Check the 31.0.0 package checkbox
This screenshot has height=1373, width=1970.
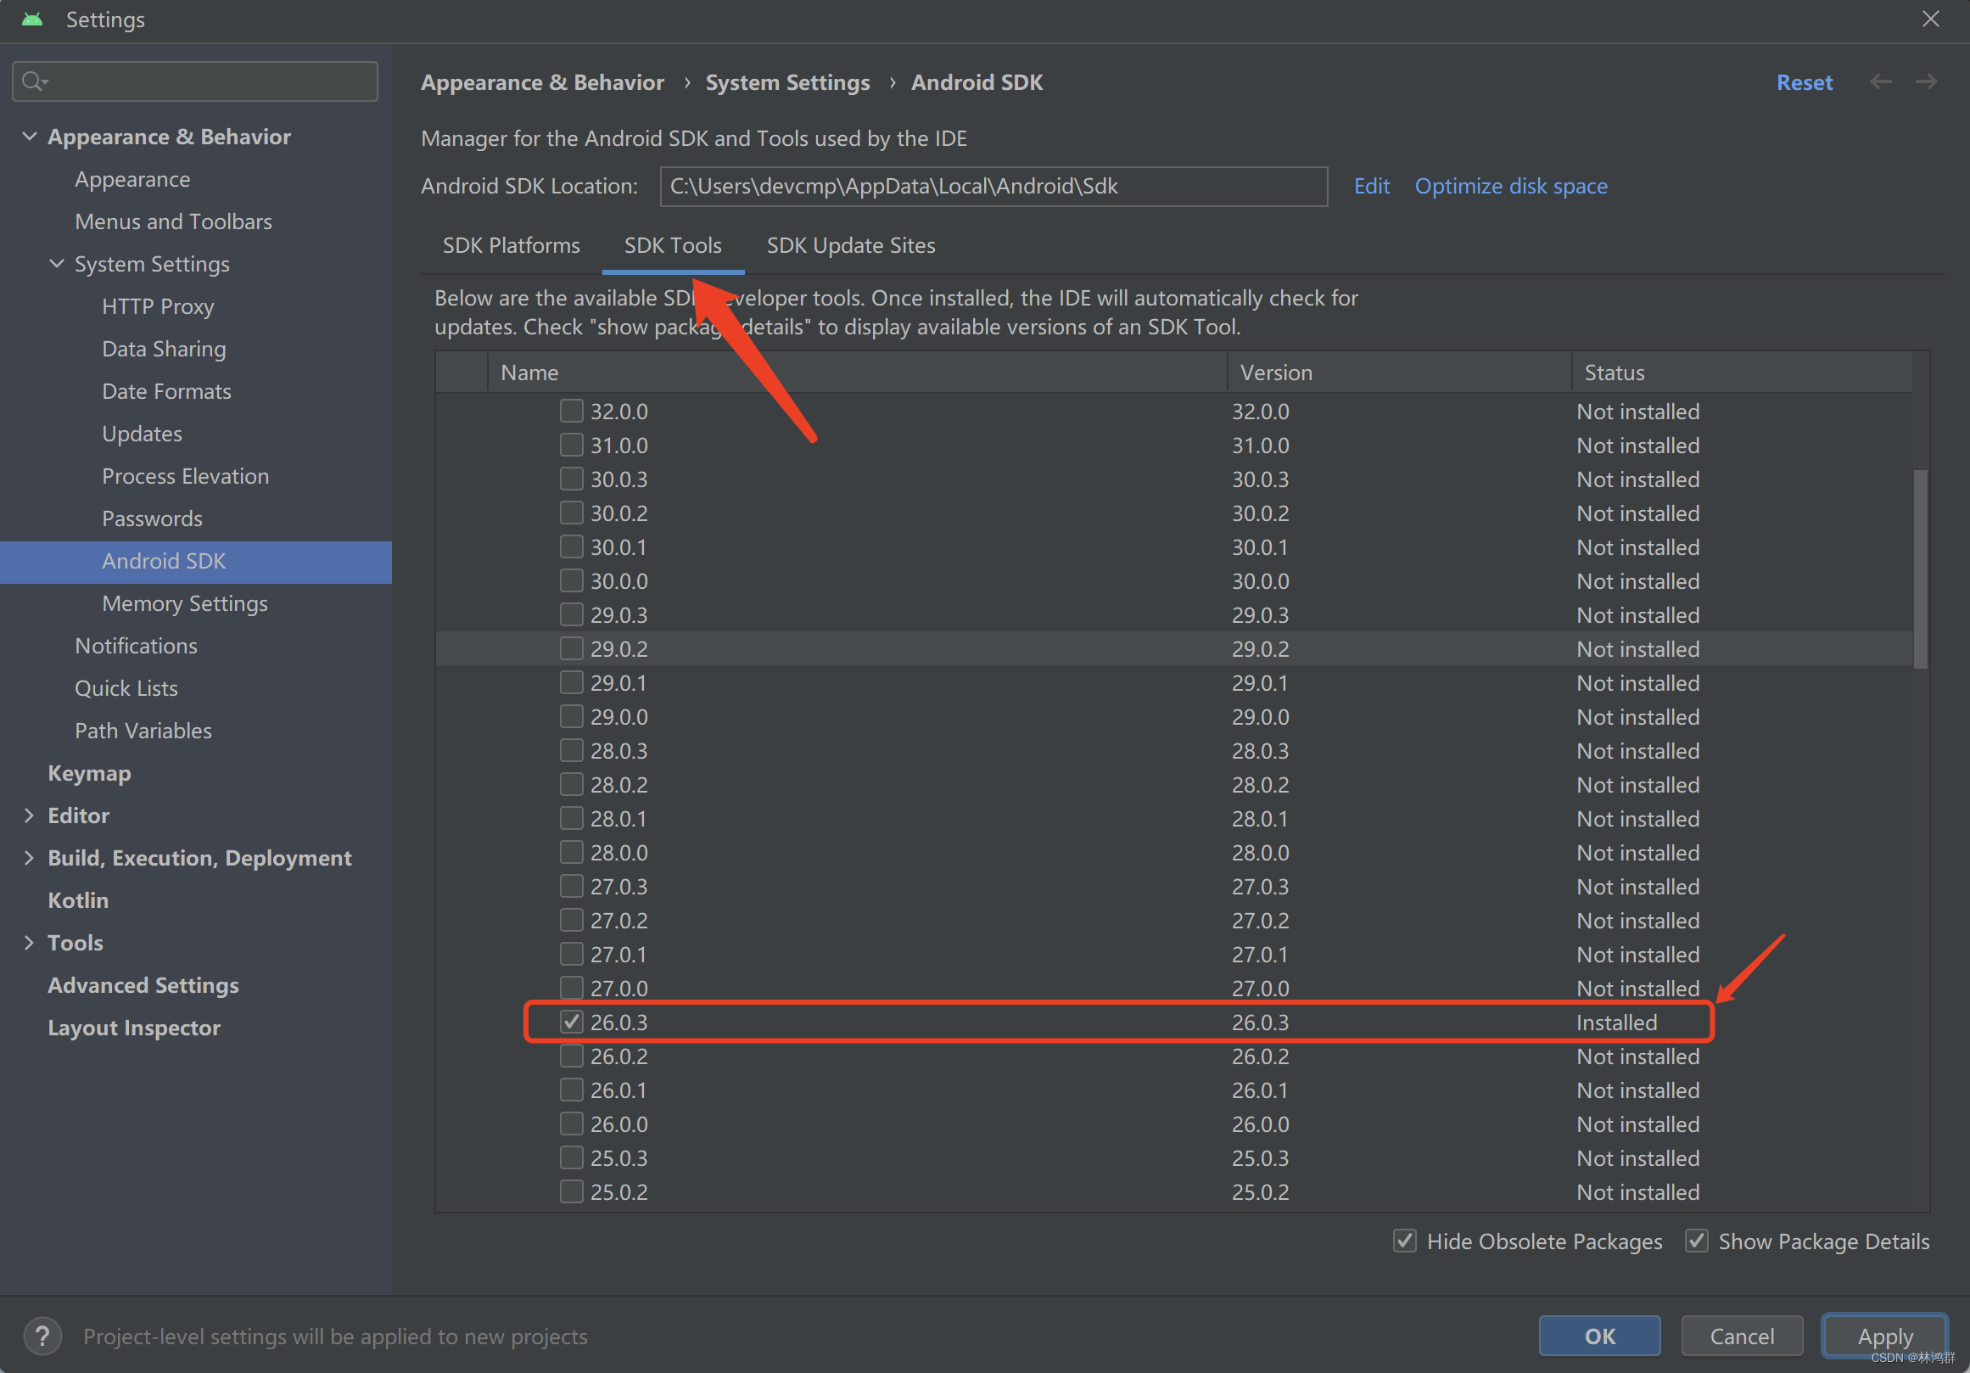pyautogui.click(x=572, y=446)
